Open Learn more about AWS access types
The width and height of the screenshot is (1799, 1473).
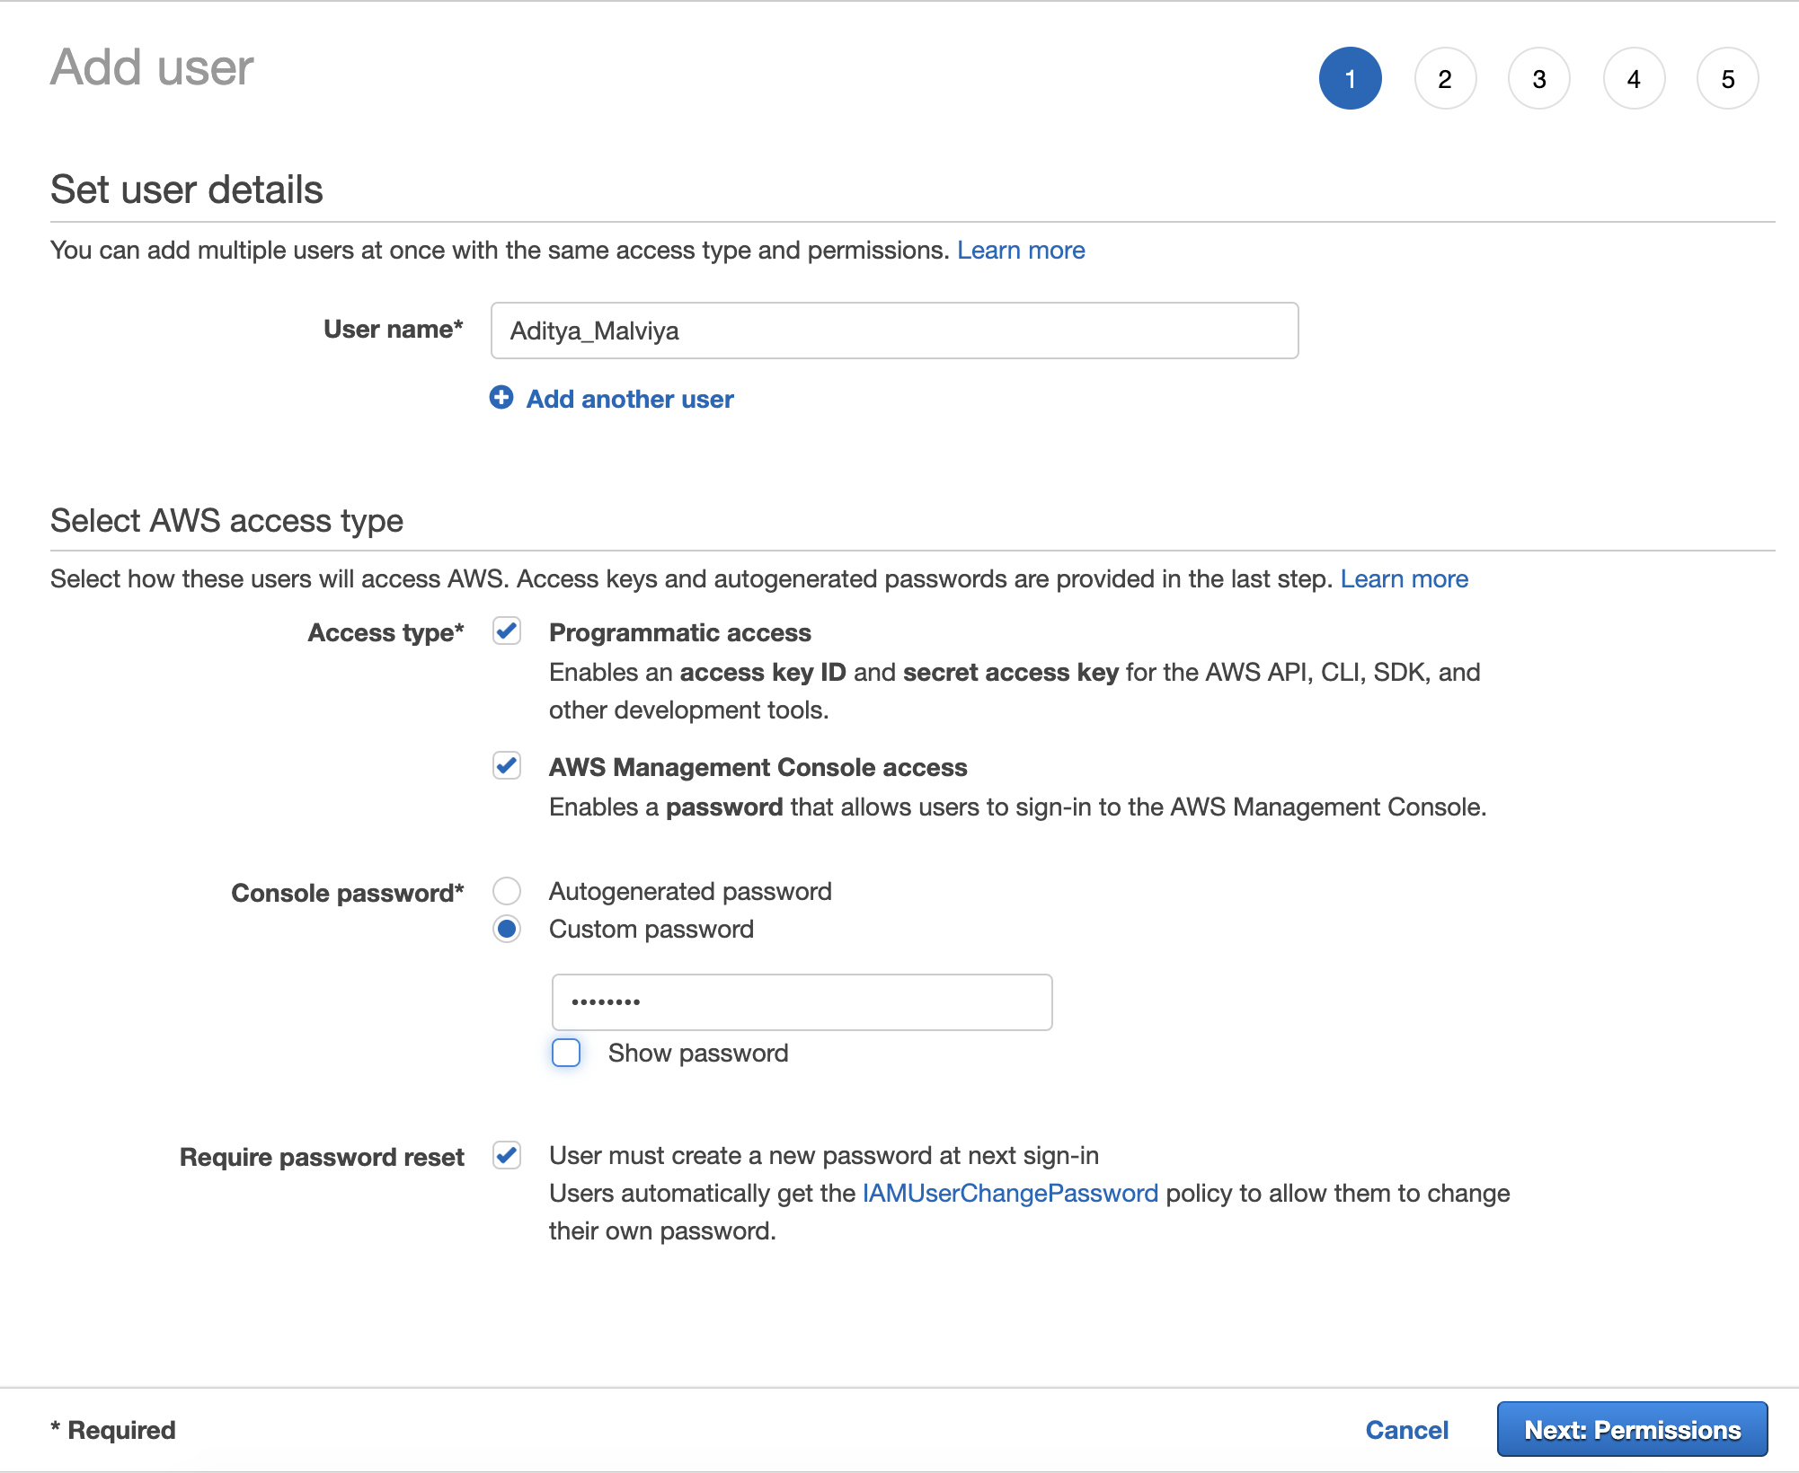pyautogui.click(x=1404, y=578)
